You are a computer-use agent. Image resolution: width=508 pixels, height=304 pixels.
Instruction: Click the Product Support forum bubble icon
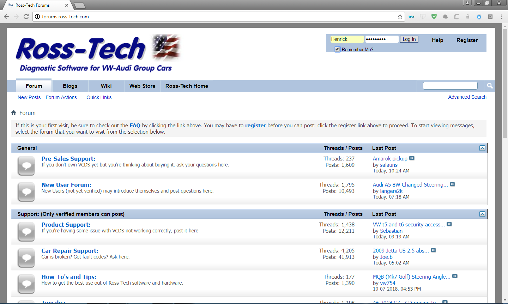tap(26, 232)
